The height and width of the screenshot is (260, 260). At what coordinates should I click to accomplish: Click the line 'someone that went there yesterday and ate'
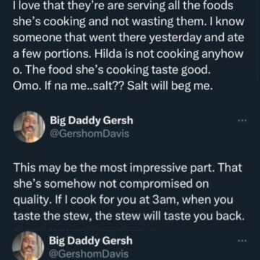[129, 38]
